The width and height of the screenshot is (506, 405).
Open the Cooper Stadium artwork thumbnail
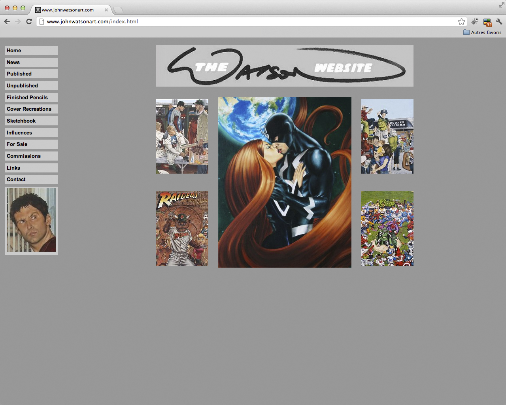point(387,136)
